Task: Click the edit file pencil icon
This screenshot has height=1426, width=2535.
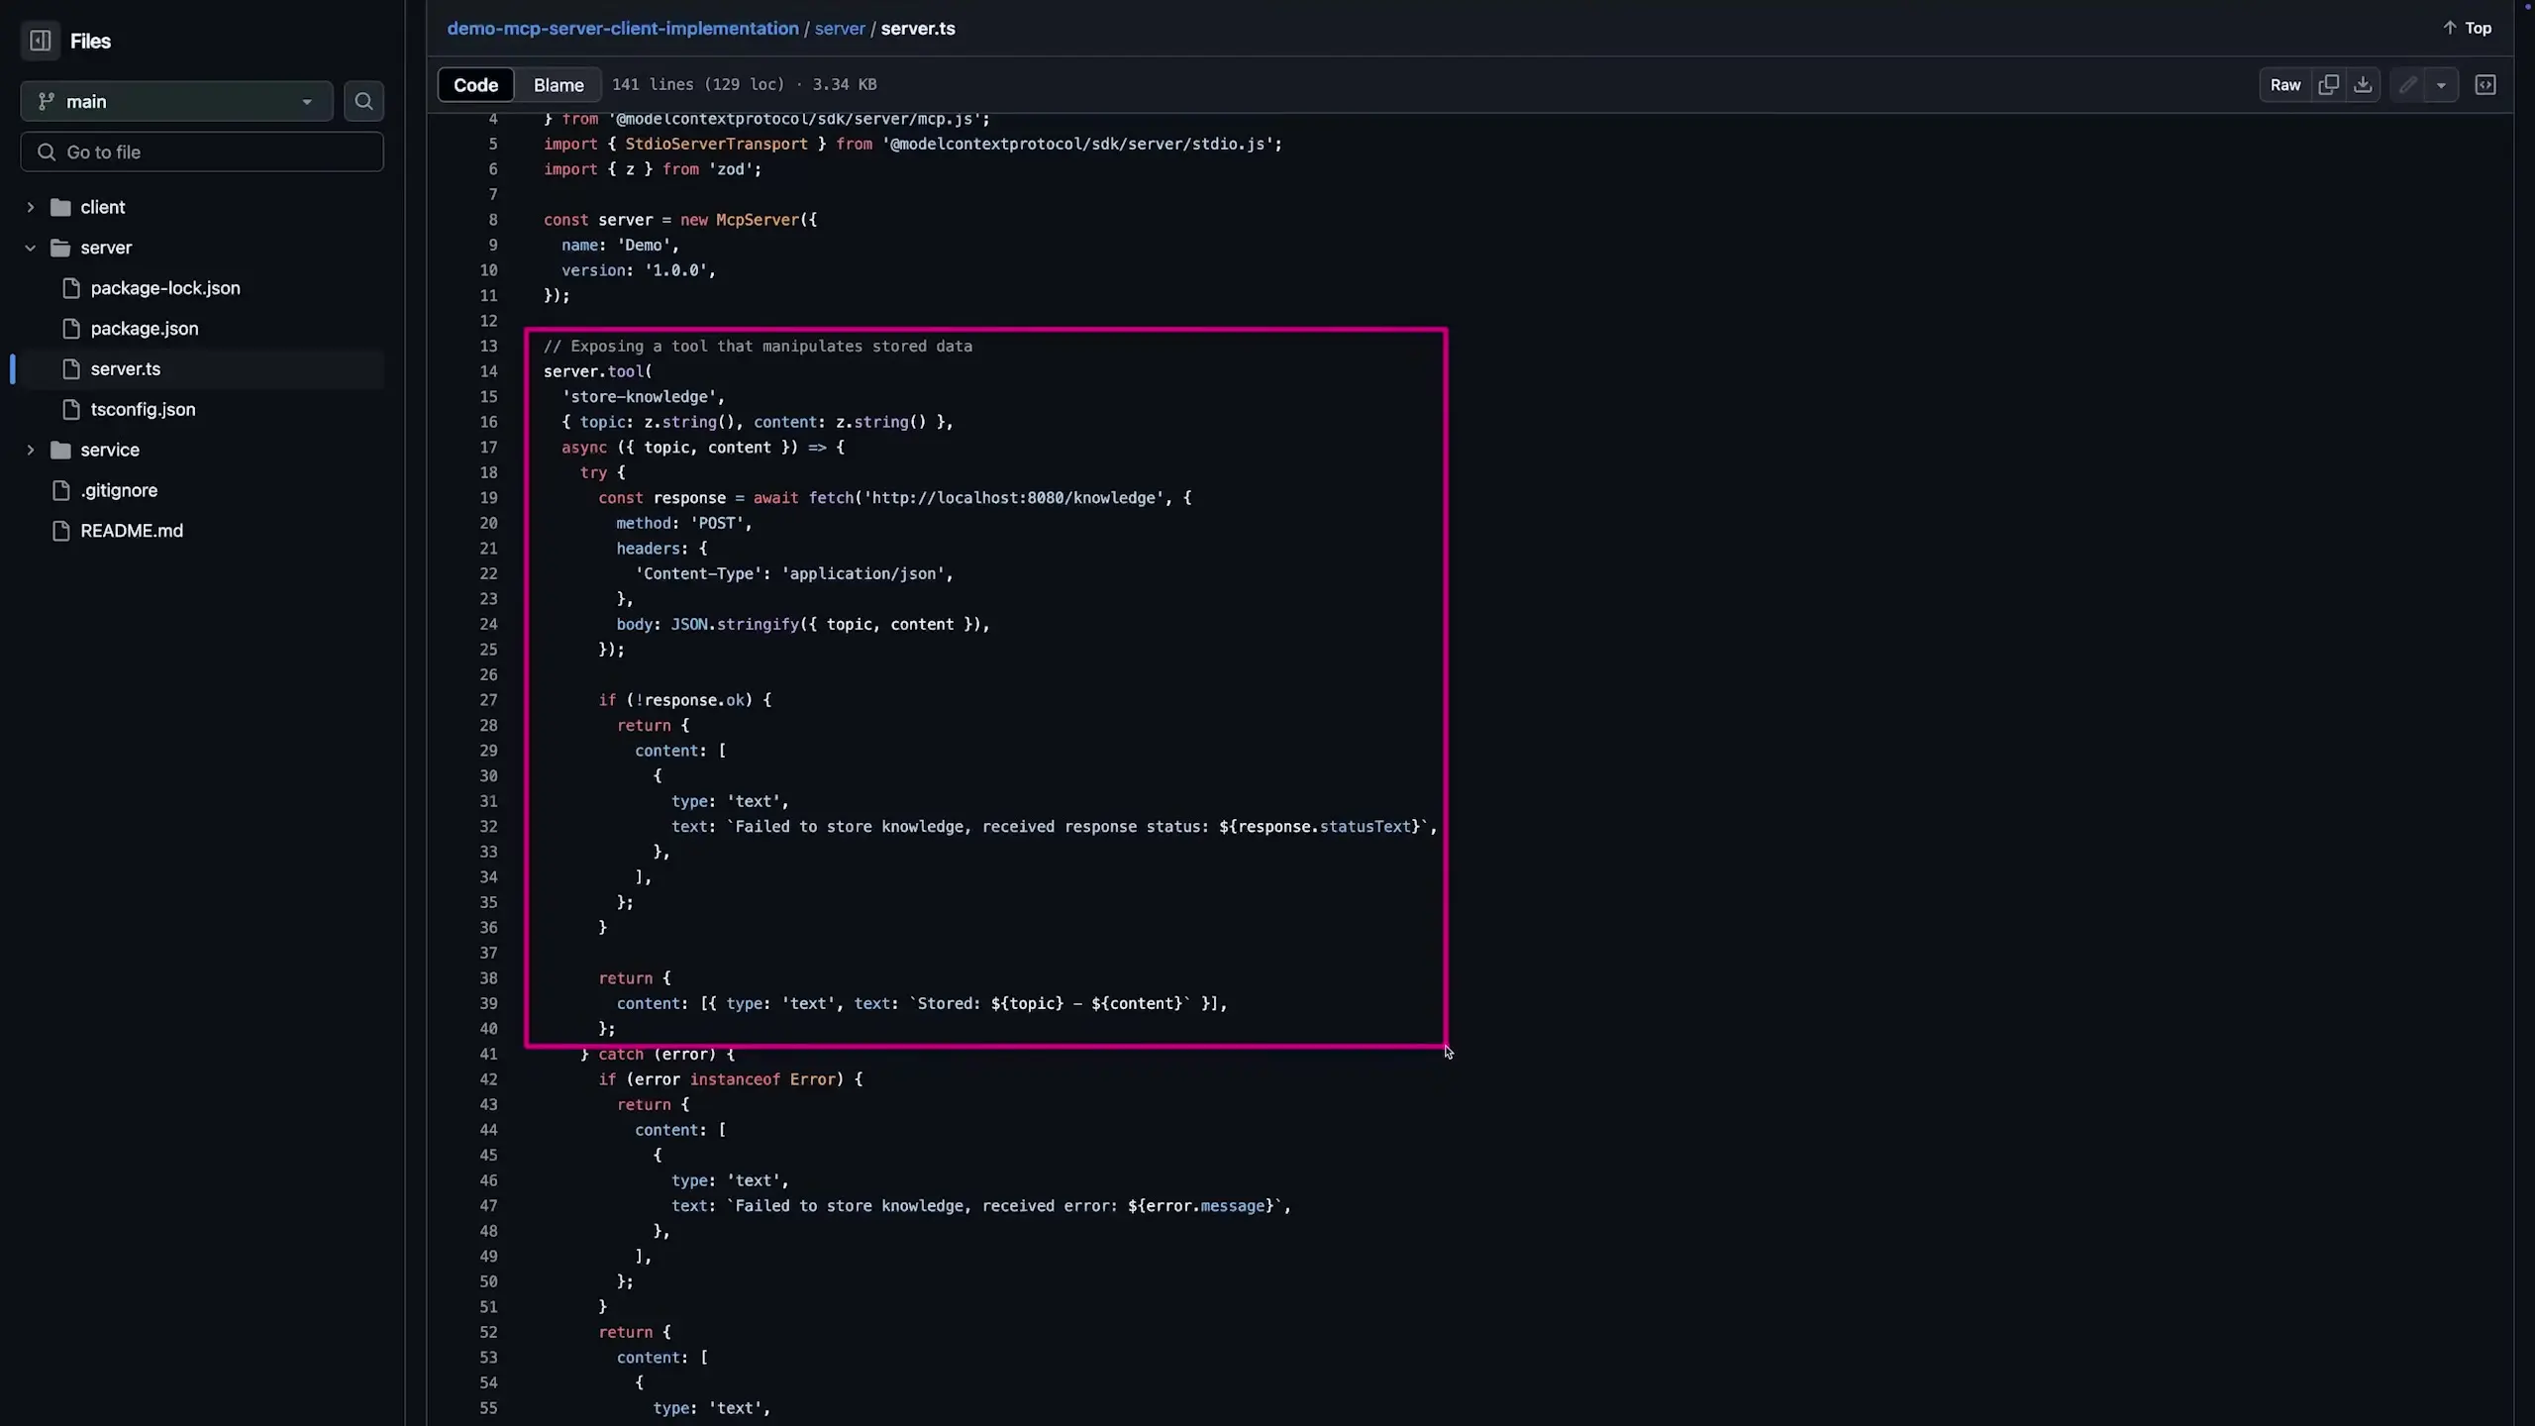Action: (2408, 85)
